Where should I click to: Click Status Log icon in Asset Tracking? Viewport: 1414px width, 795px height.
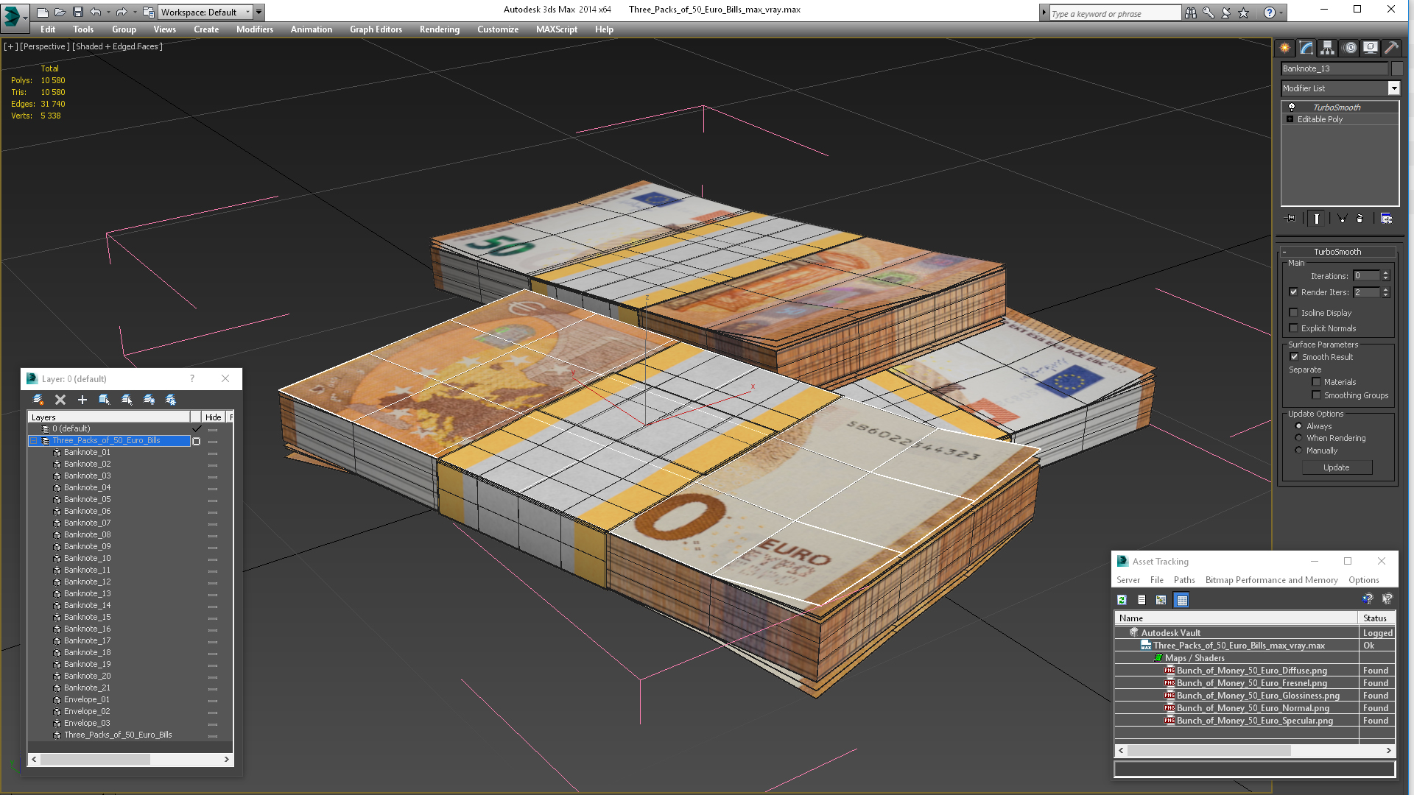tap(1142, 601)
